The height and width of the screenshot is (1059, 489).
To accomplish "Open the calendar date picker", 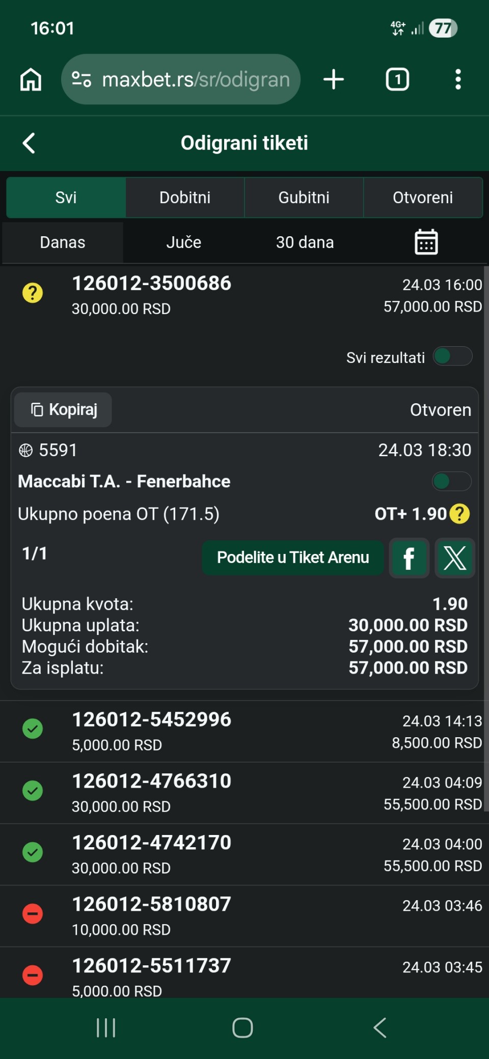I will pyautogui.click(x=426, y=242).
